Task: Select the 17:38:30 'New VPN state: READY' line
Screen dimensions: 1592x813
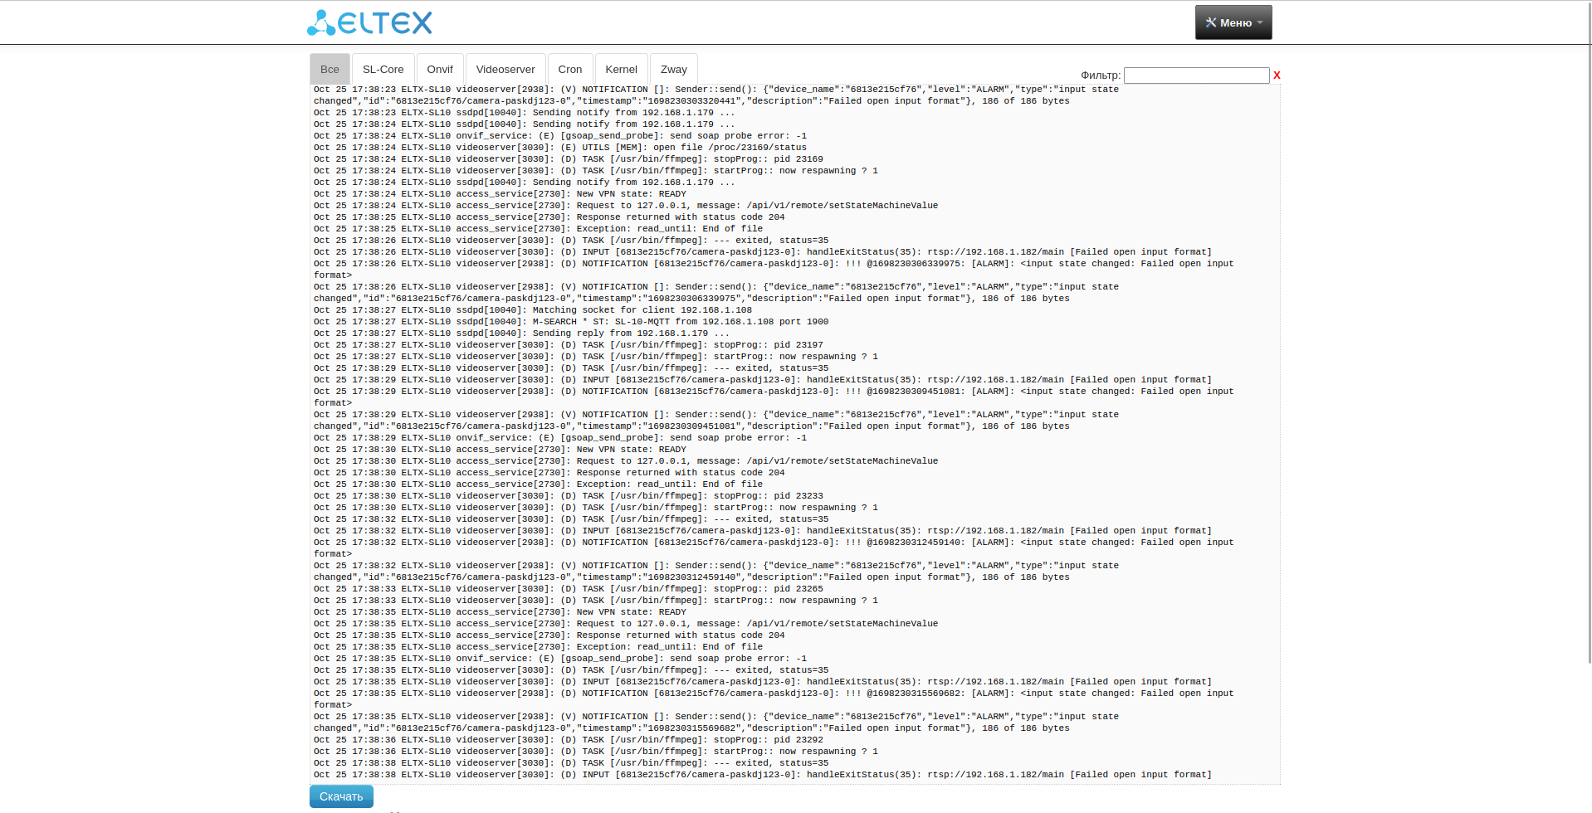Action: point(500,450)
